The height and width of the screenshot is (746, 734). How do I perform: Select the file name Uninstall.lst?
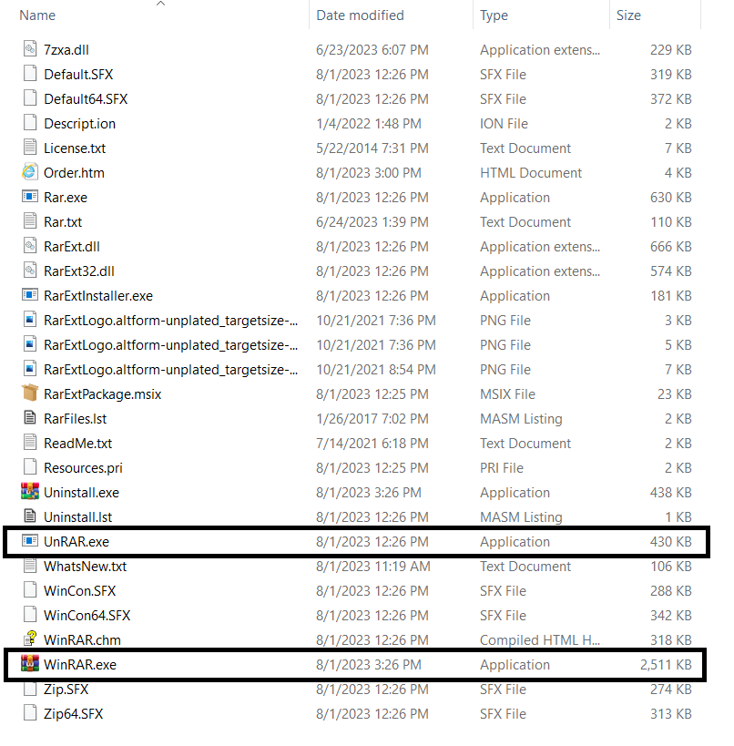[77, 517]
